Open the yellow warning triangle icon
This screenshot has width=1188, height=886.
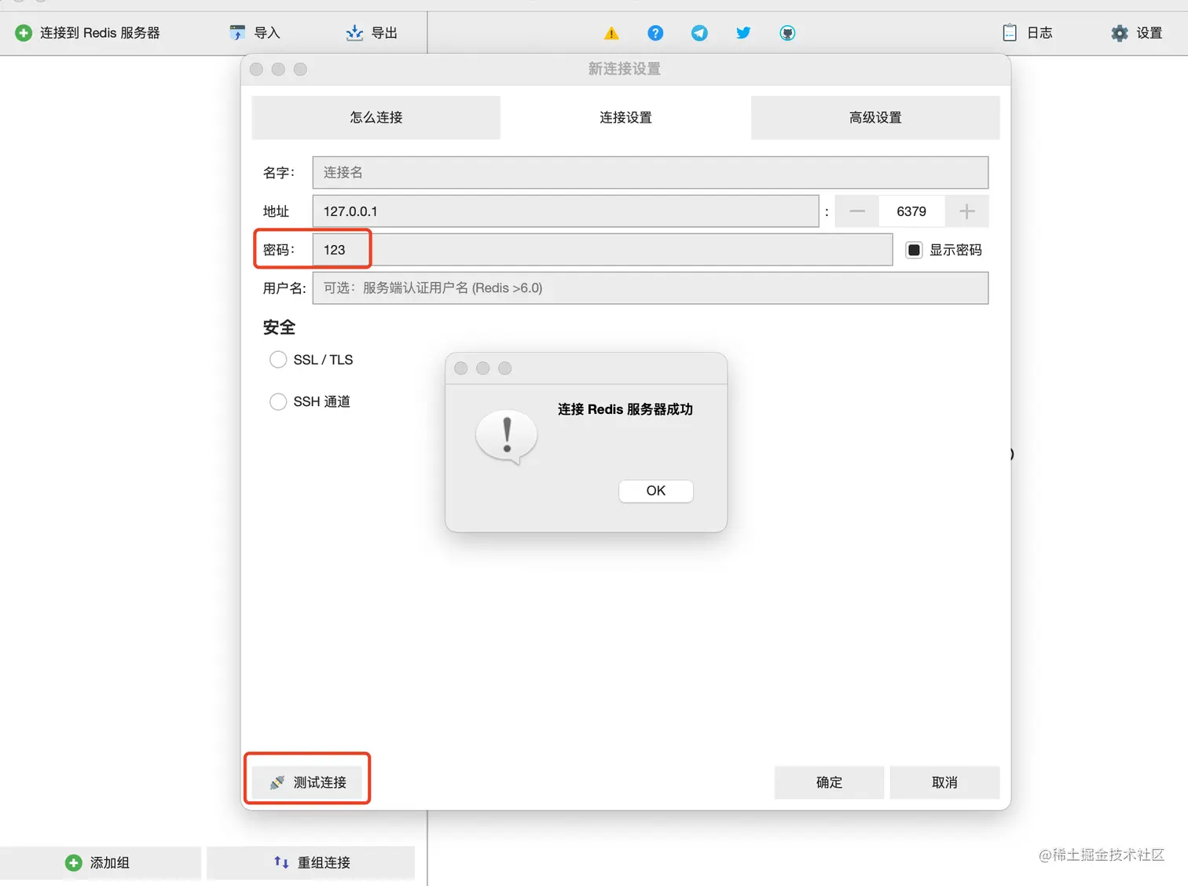click(611, 33)
